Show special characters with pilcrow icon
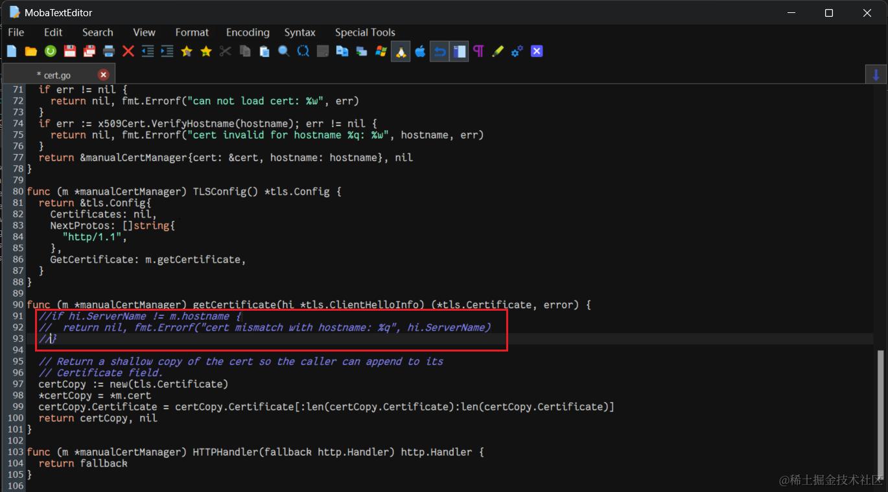 click(478, 51)
